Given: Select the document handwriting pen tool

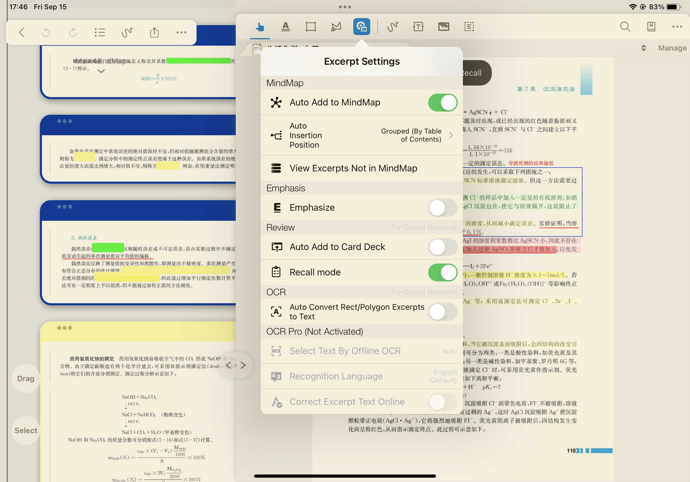Looking at the screenshot, I should pyautogui.click(x=393, y=27).
